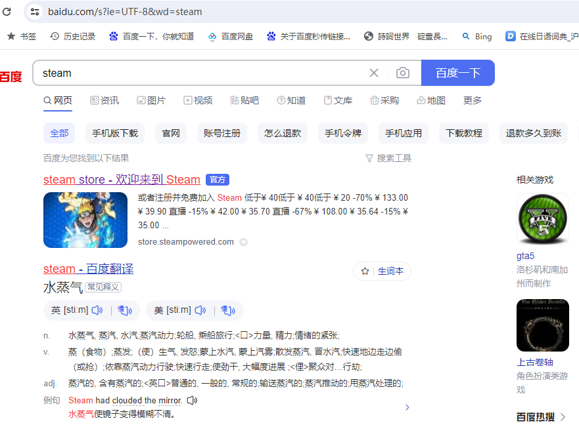Image resolution: width=579 pixels, height=425 pixels.
Task: Select the 下载教程 filter chip
Action: click(464, 133)
